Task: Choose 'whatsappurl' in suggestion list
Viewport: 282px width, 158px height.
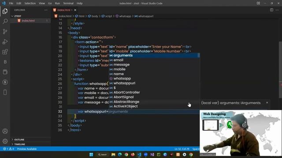Action: 154,83
